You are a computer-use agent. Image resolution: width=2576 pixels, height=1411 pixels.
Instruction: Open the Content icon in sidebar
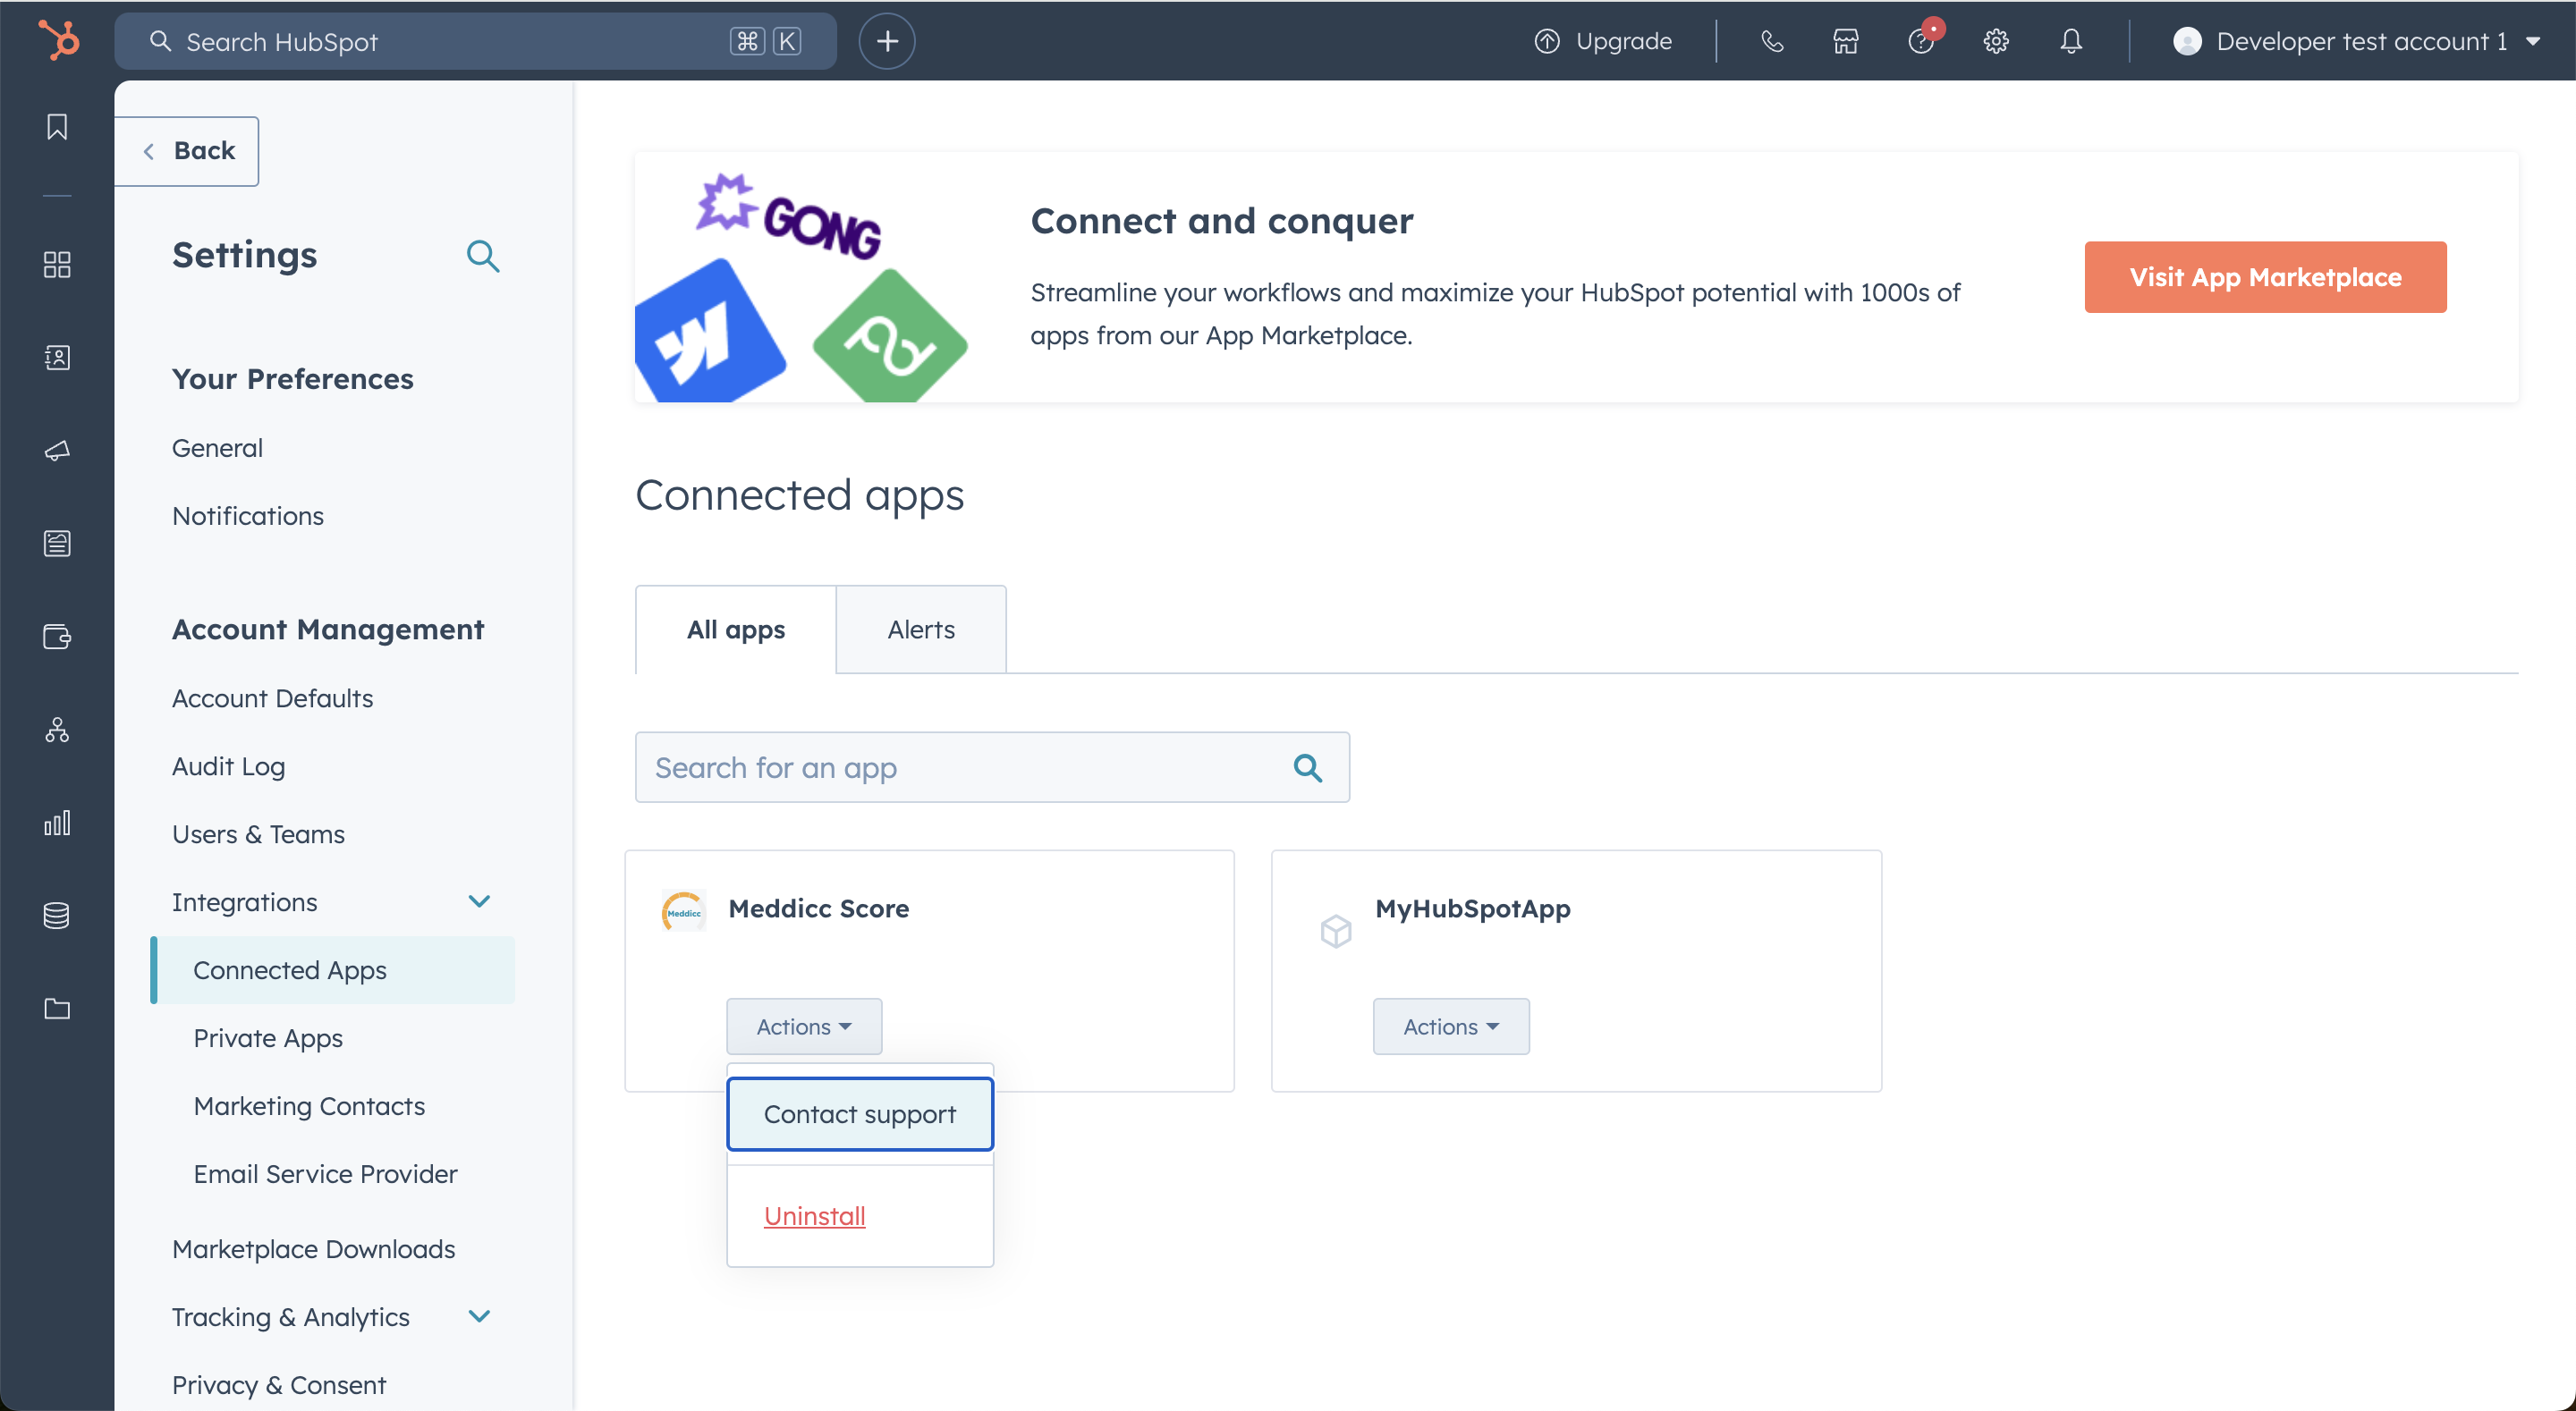click(57, 543)
